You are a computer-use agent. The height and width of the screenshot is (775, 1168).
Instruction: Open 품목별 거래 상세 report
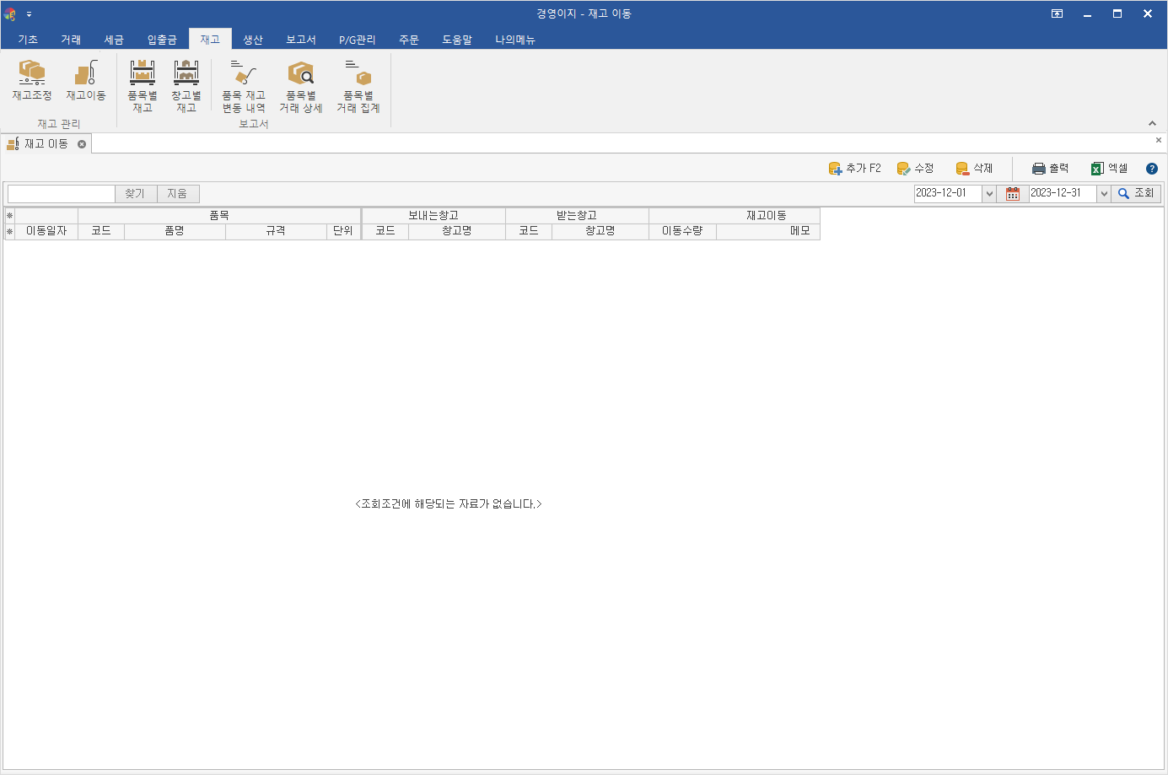(x=301, y=86)
